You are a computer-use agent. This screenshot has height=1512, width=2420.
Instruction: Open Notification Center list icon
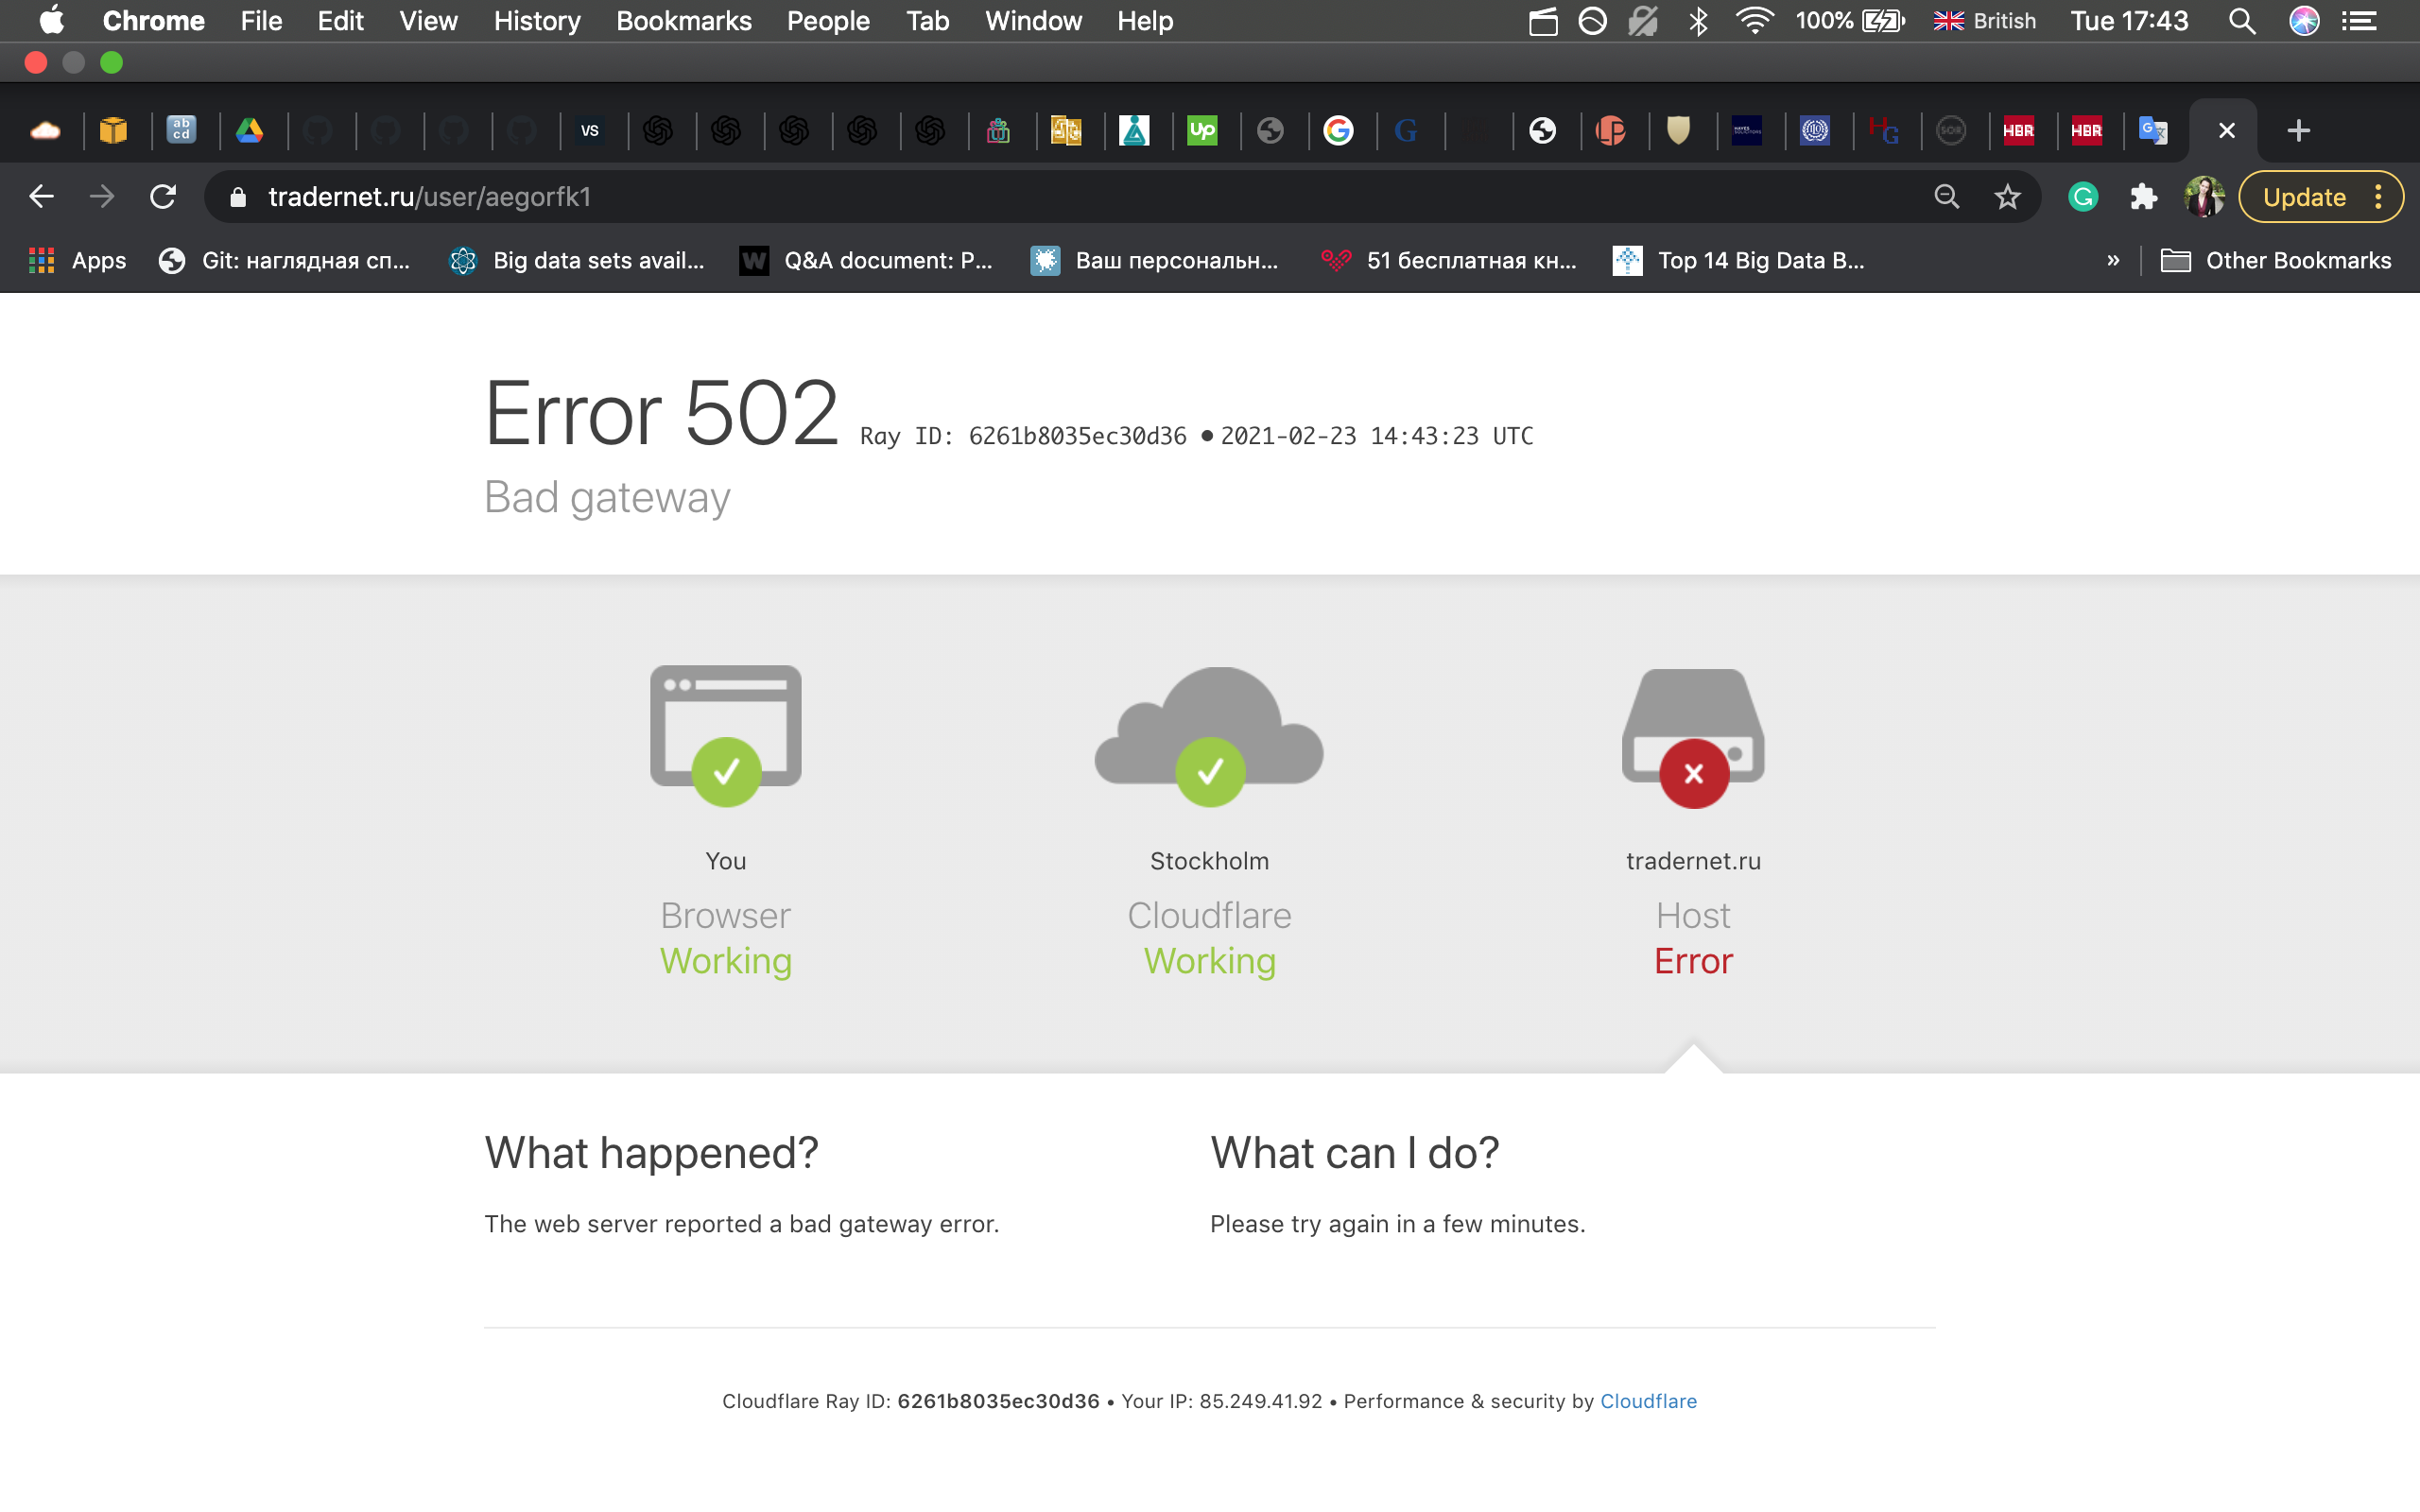click(2360, 21)
